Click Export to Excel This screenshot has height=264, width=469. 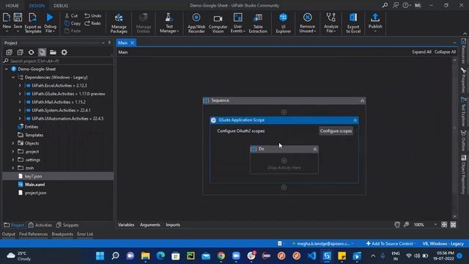(x=353, y=23)
